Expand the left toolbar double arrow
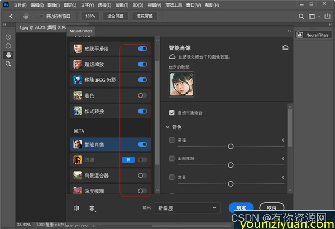 (4, 25)
